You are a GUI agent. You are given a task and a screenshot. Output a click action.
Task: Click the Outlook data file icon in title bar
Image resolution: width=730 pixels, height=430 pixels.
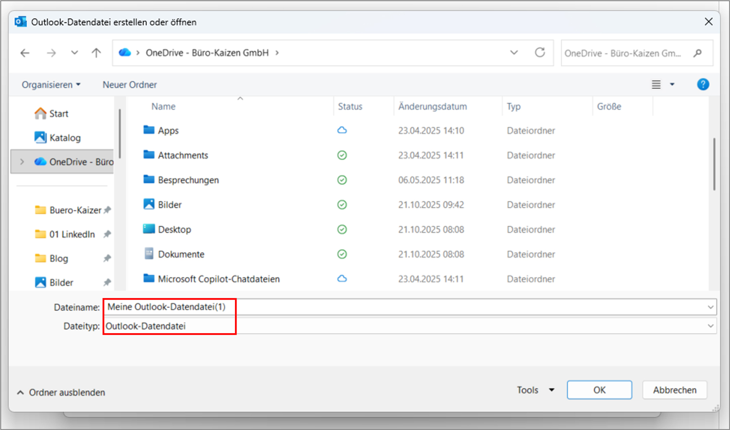click(x=20, y=21)
